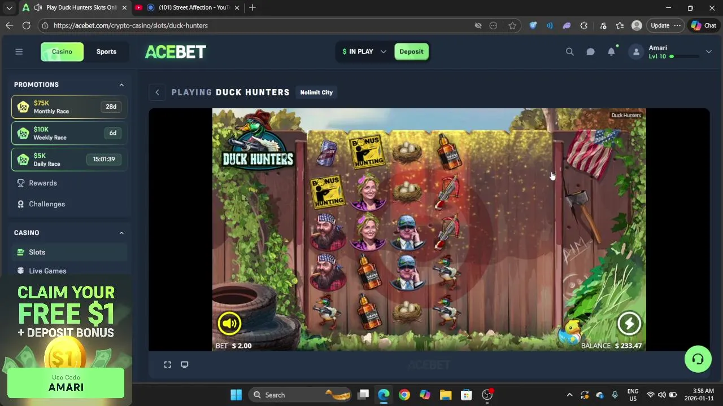The image size is (723, 406).
Task: Reload the page
Action: coord(26,25)
